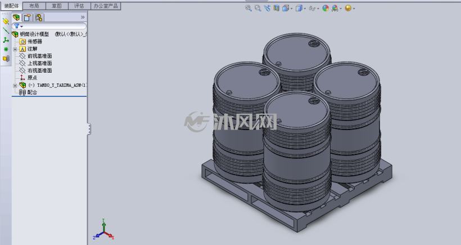
Task: Switch to the 装配体 tab
Action: click(x=11, y=6)
